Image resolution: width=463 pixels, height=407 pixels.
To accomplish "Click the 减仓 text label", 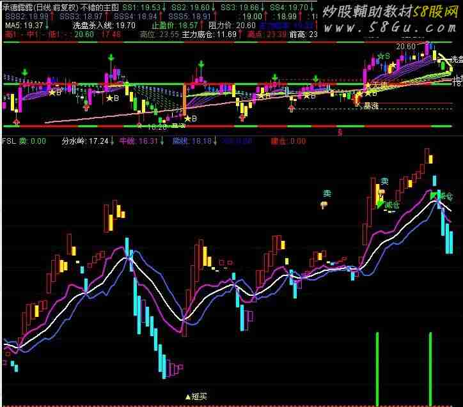I will tap(392, 204).
